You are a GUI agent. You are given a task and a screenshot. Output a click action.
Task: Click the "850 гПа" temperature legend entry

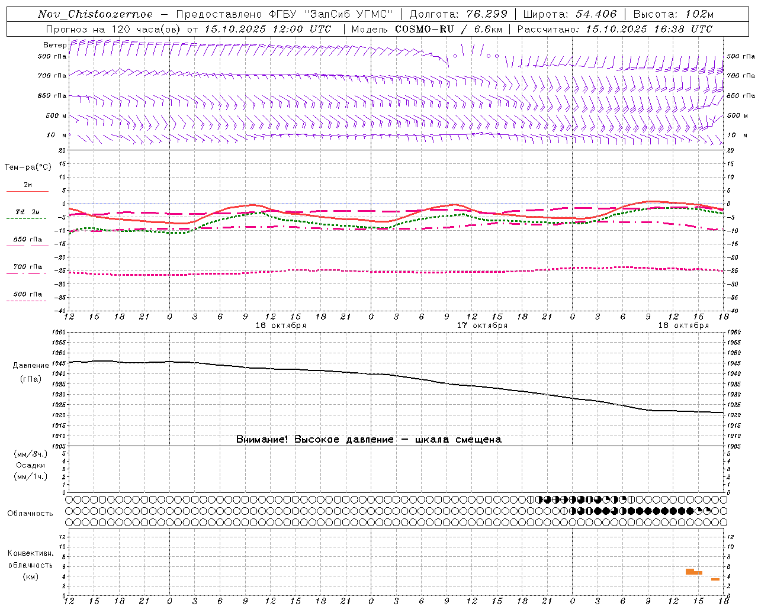[27, 240]
